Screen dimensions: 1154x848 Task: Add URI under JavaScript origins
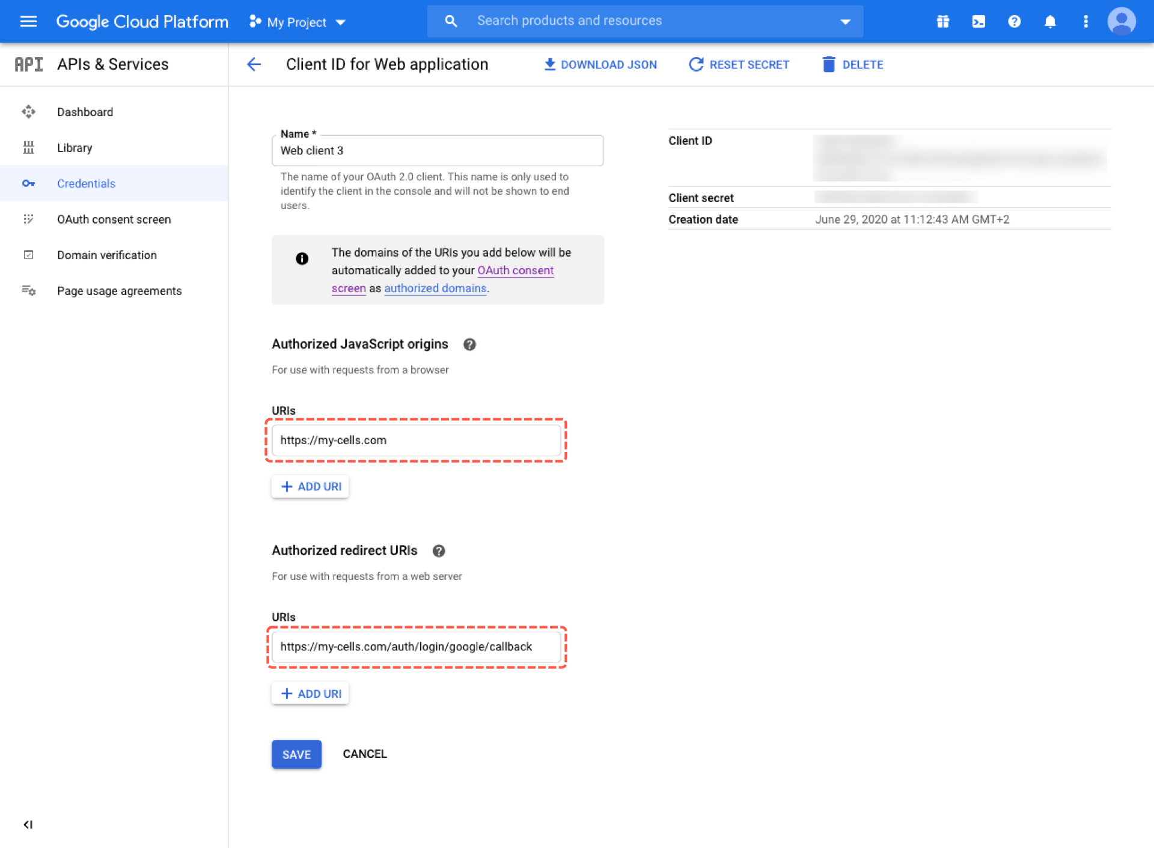pyautogui.click(x=310, y=487)
